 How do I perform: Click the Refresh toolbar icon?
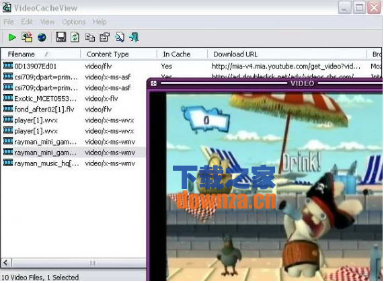click(x=75, y=38)
